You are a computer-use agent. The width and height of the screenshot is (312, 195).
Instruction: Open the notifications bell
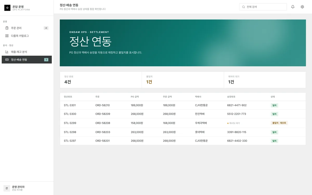pyautogui.click(x=293, y=7)
